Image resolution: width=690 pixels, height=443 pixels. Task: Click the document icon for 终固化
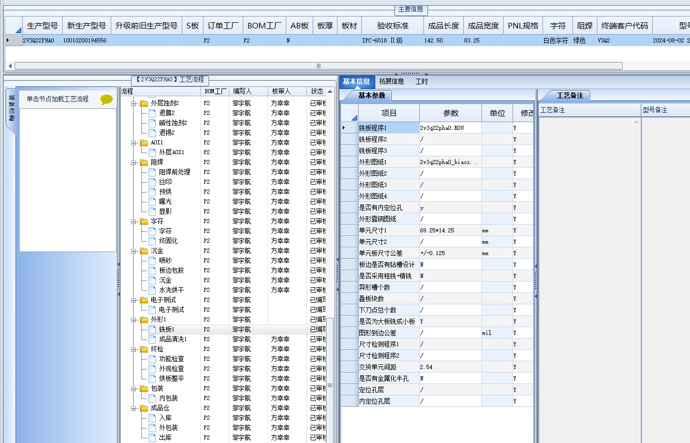click(x=152, y=241)
